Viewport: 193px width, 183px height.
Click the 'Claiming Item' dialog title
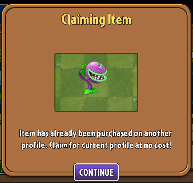(x=96, y=20)
